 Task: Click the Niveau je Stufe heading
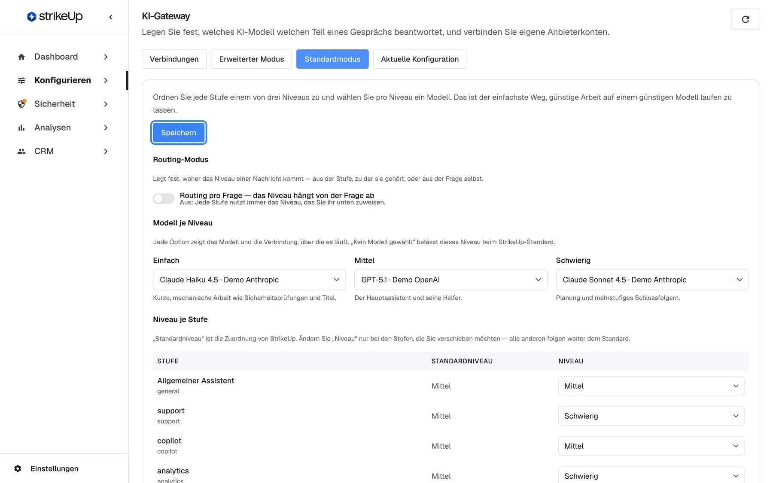click(180, 319)
